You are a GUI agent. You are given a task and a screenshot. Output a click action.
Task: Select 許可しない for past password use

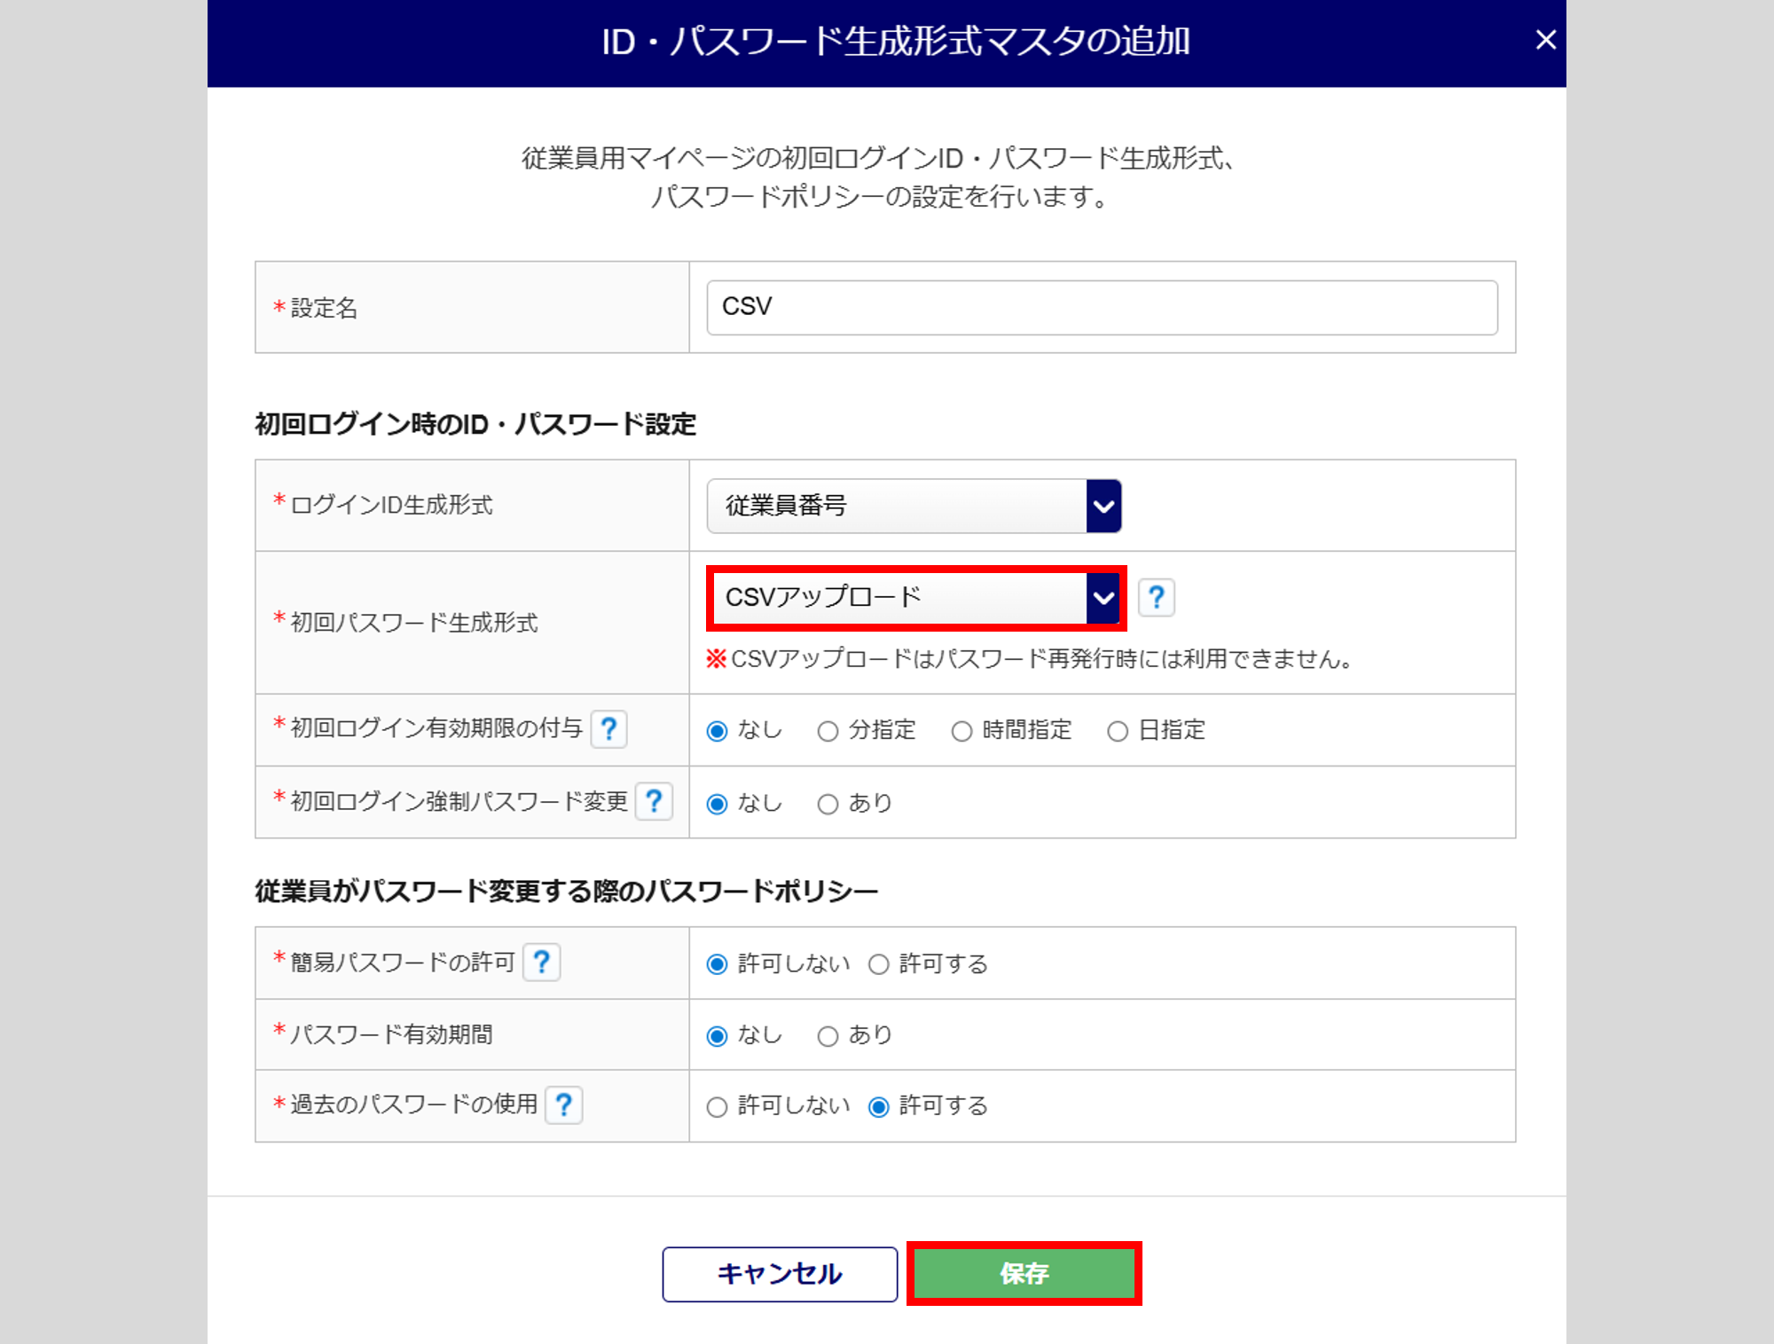(x=717, y=1107)
